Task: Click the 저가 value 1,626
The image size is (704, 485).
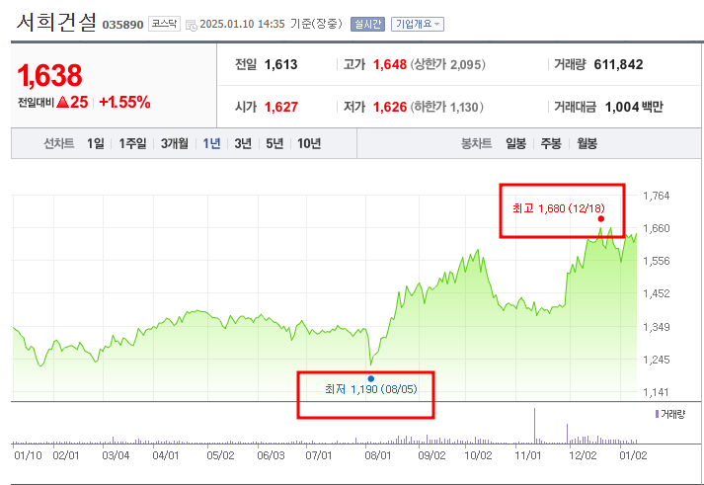Action: (x=390, y=107)
